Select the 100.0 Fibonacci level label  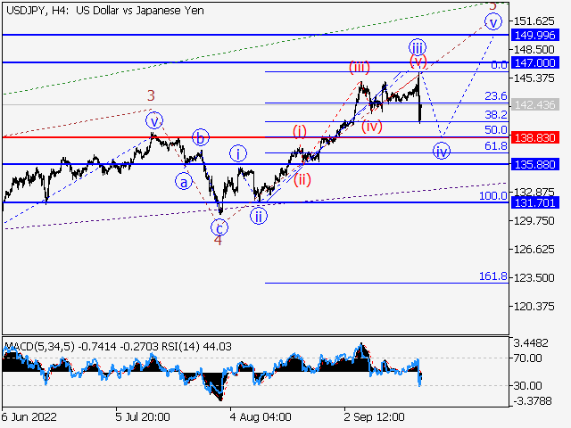(493, 196)
